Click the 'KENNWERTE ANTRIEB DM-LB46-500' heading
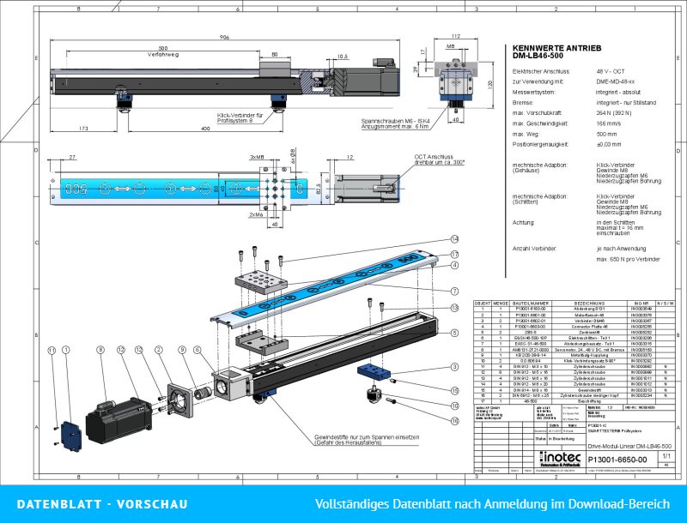687x523 pixels. tap(556, 52)
